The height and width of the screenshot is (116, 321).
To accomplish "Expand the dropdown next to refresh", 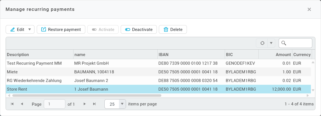I will click(x=271, y=43).
